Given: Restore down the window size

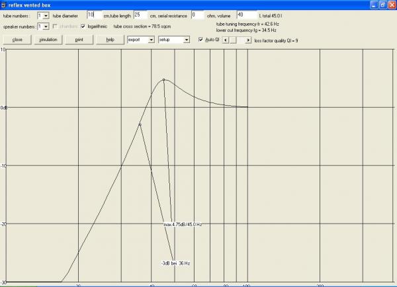Looking at the screenshot, I should tap(382, 4).
